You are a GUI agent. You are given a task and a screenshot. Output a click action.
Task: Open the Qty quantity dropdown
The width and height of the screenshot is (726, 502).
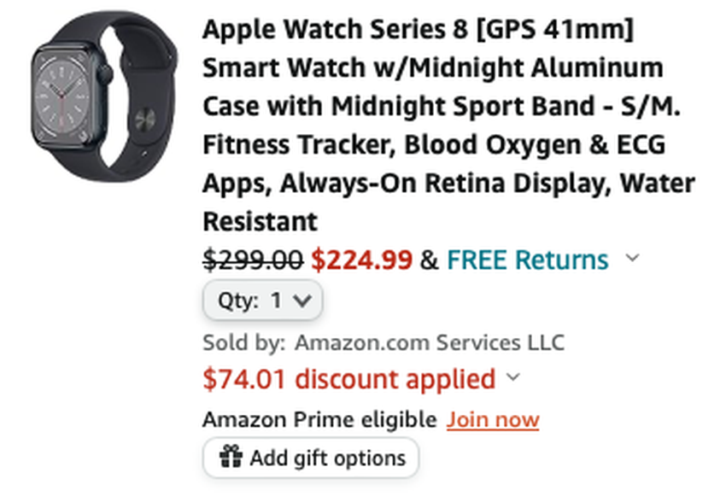(262, 300)
